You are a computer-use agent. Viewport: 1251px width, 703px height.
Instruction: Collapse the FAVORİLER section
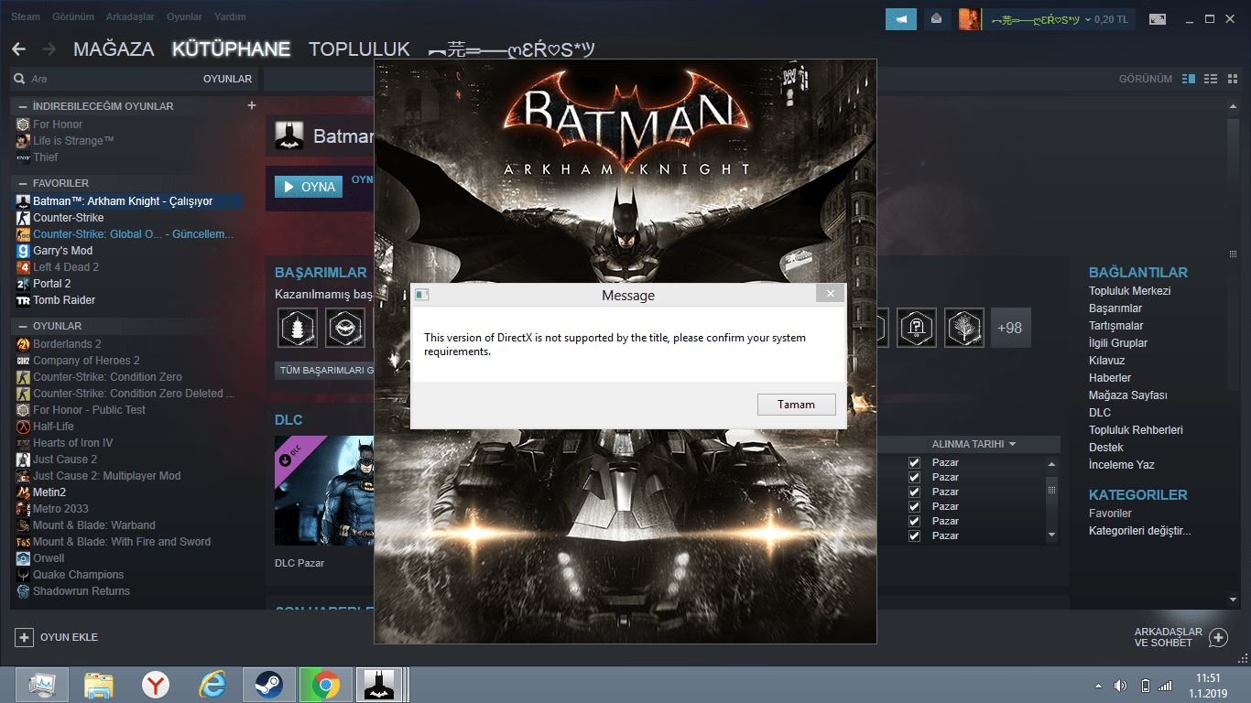click(x=23, y=183)
